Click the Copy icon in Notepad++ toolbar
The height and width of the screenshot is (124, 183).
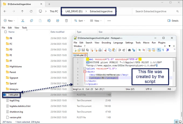tap(110, 50)
